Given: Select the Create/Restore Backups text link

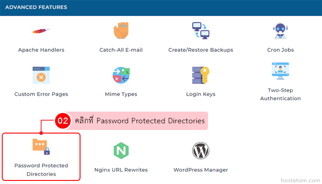Looking at the screenshot, I should tap(201, 50).
